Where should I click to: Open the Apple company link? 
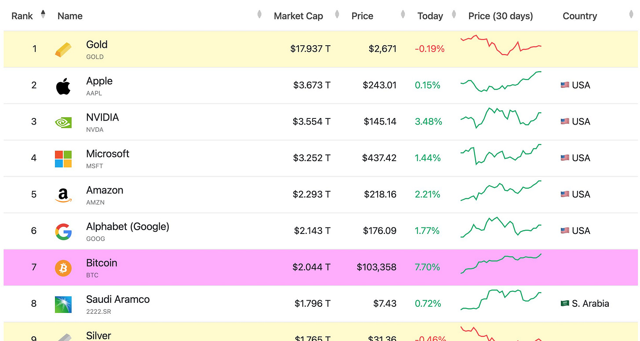(x=99, y=81)
